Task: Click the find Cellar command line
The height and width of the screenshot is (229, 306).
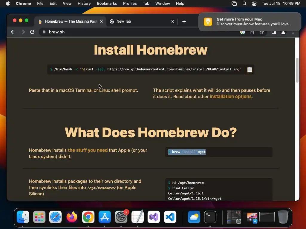Action: click(x=181, y=188)
